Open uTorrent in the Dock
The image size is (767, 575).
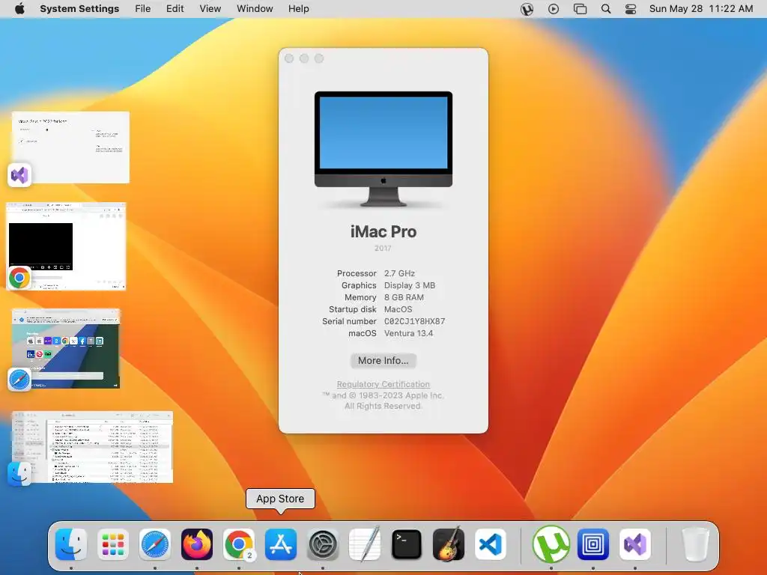[551, 544]
